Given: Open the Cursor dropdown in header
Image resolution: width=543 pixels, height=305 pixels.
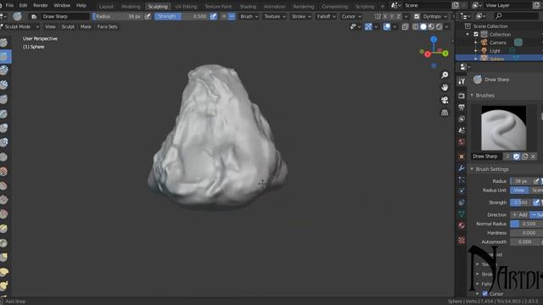Looking at the screenshot, I should tap(351, 16).
